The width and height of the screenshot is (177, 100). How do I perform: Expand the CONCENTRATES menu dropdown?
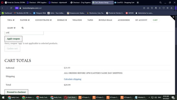click(43, 20)
